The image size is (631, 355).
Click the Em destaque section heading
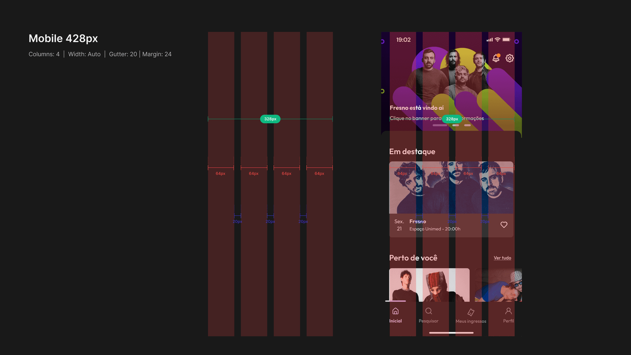(x=412, y=152)
